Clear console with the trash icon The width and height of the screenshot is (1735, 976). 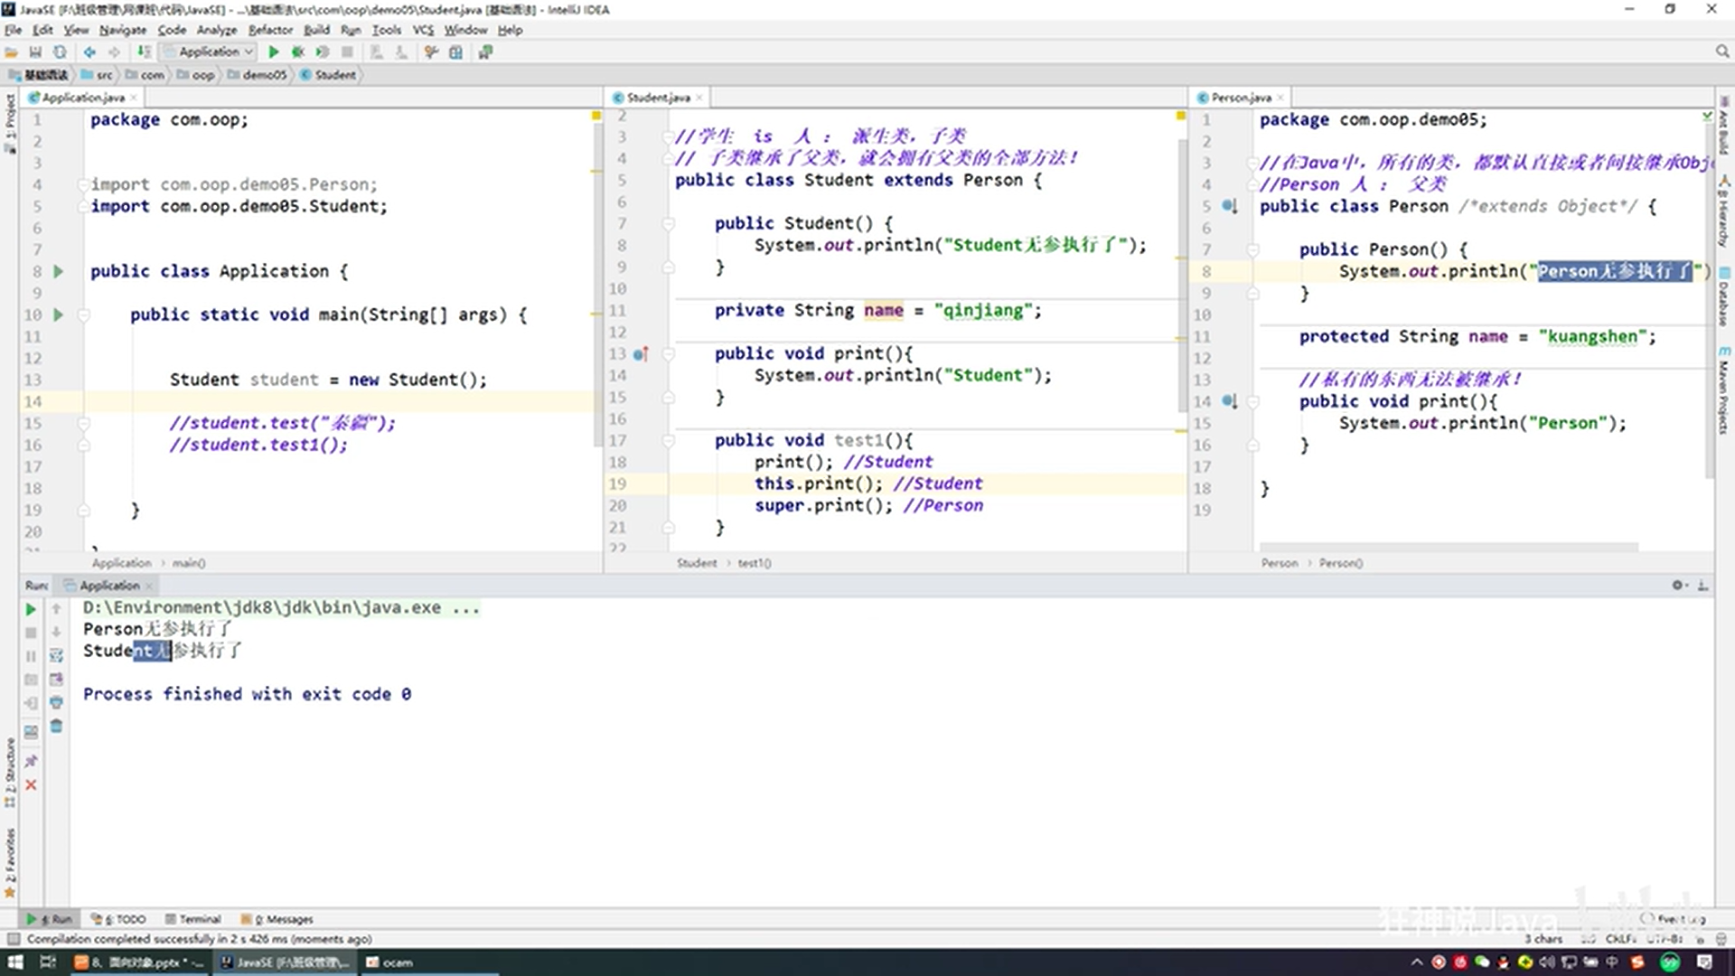coord(56,727)
